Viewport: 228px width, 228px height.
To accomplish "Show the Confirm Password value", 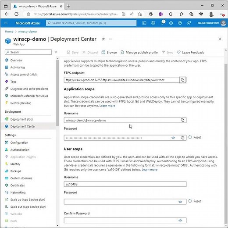I will pos(180,221).
